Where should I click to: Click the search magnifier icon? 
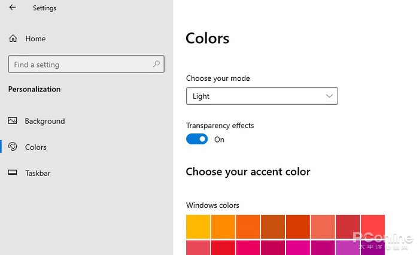click(157, 64)
